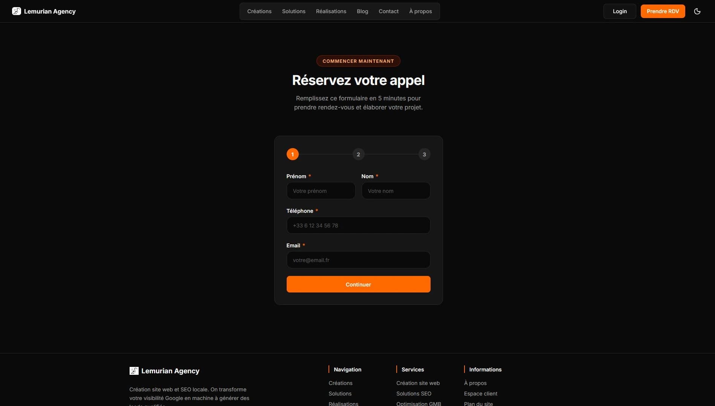This screenshot has height=406, width=715.
Task: Toggle dark mode with the moon icon
Action: click(x=697, y=11)
